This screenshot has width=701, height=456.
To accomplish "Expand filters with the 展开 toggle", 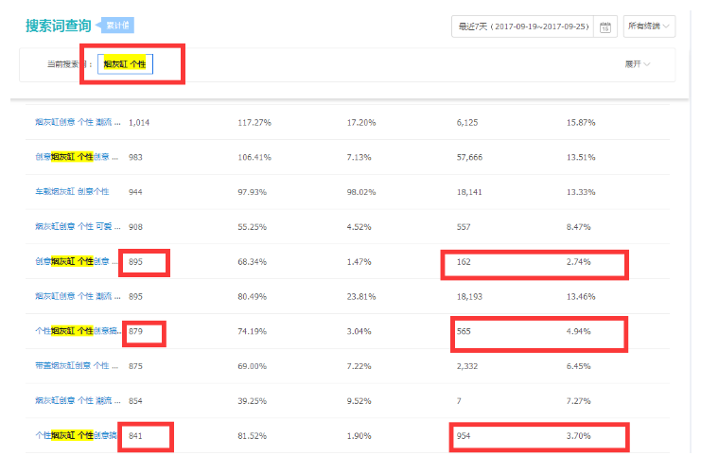I will pyautogui.click(x=637, y=63).
